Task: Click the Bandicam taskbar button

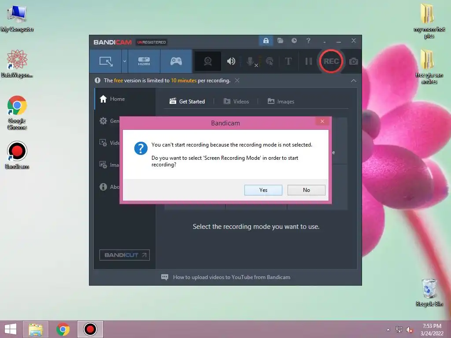Action: pos(90,329)
